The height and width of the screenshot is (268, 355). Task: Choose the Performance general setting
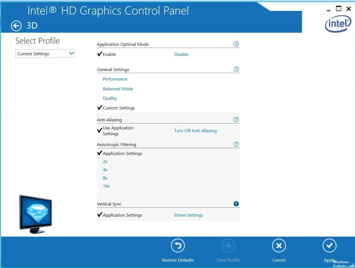[115, 79]
